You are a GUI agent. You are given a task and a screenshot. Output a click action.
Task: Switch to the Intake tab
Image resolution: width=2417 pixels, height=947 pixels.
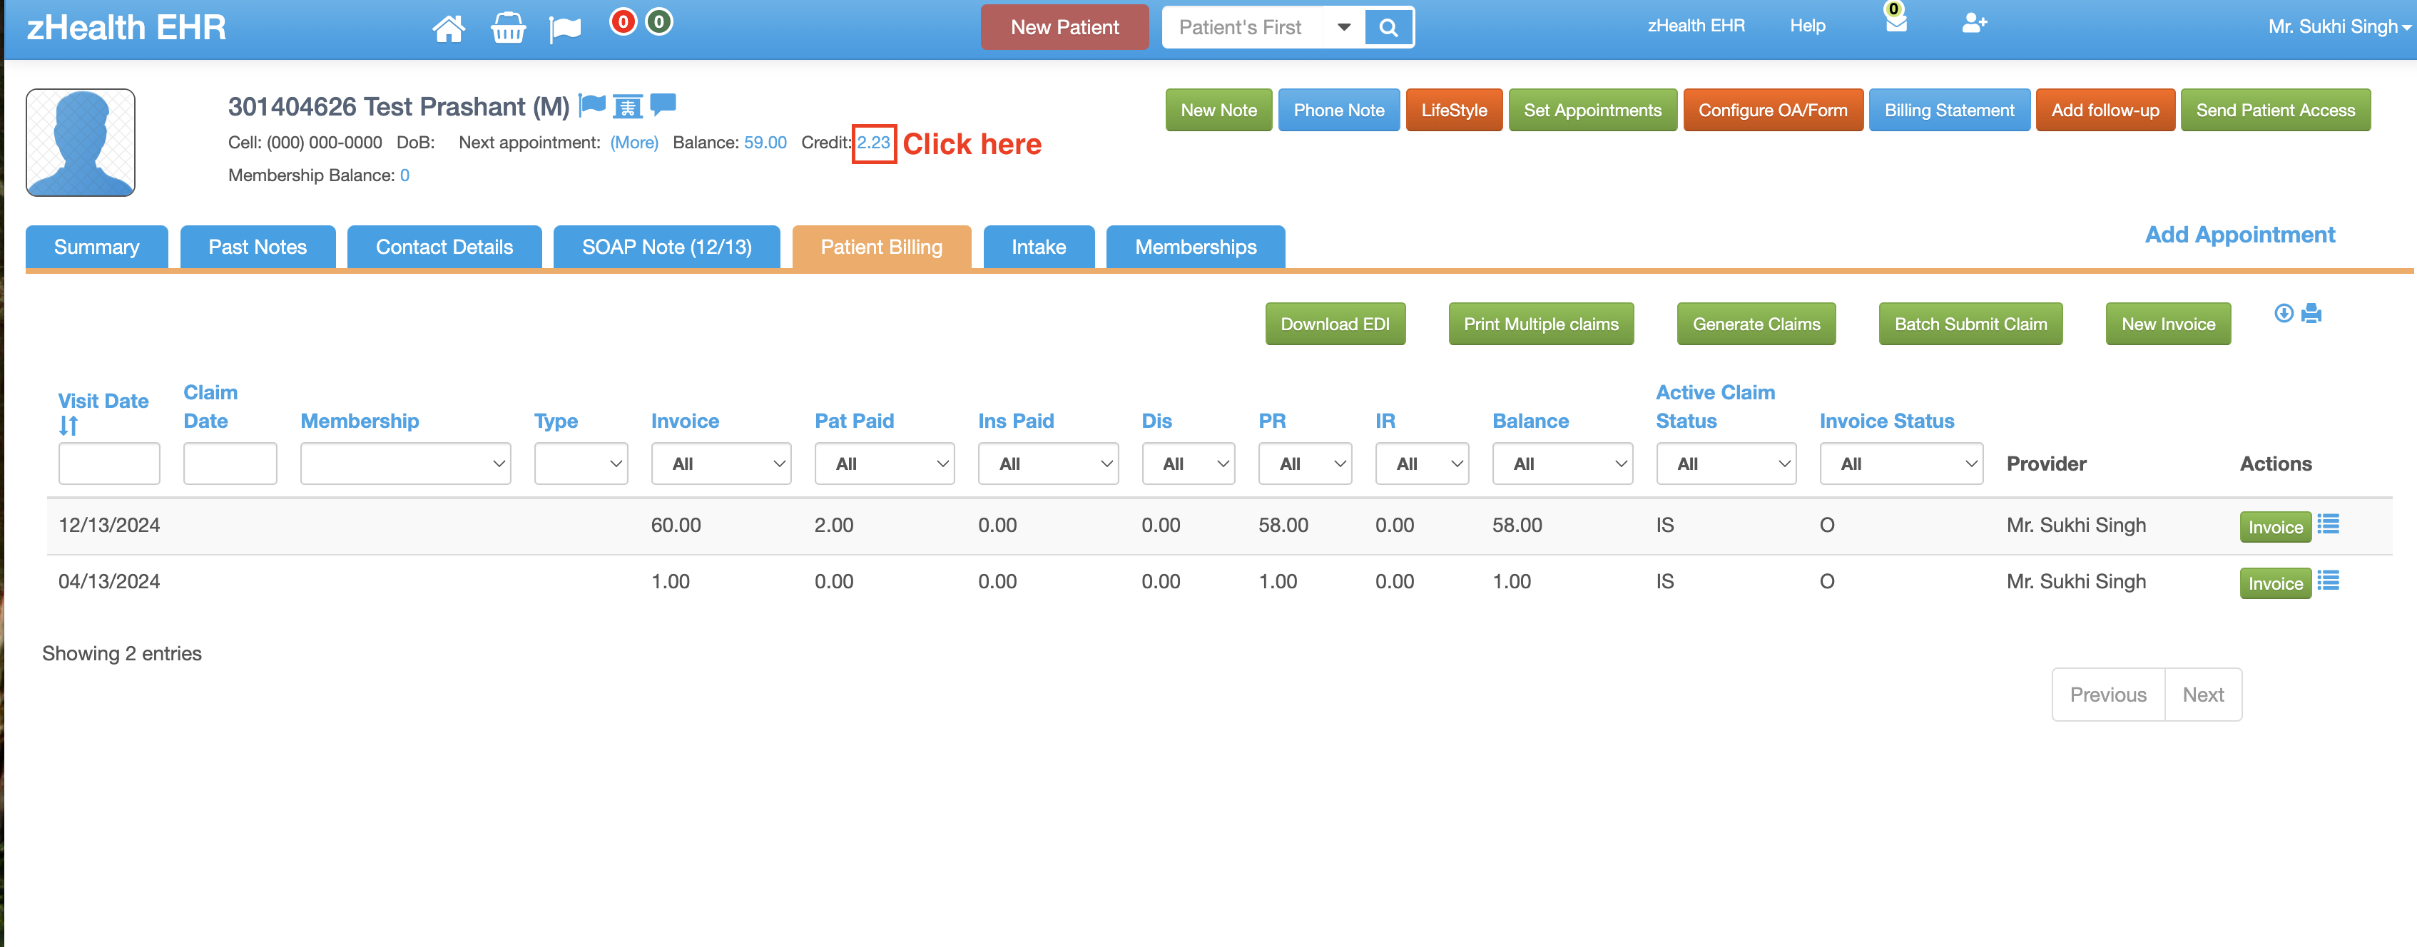click(1039, 247)
